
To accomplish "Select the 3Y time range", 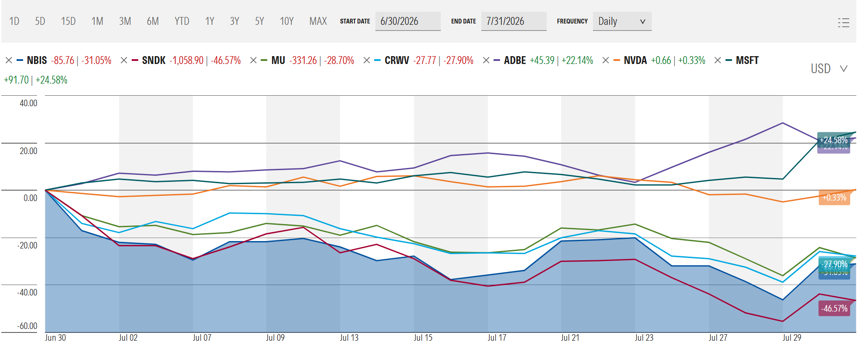I will pyautogui.click(x=235, y=21).
